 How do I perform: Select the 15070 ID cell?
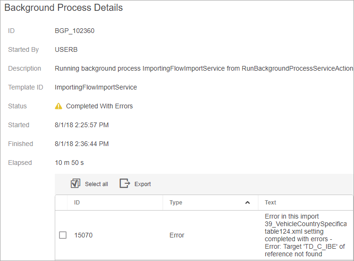click(83, 235)
